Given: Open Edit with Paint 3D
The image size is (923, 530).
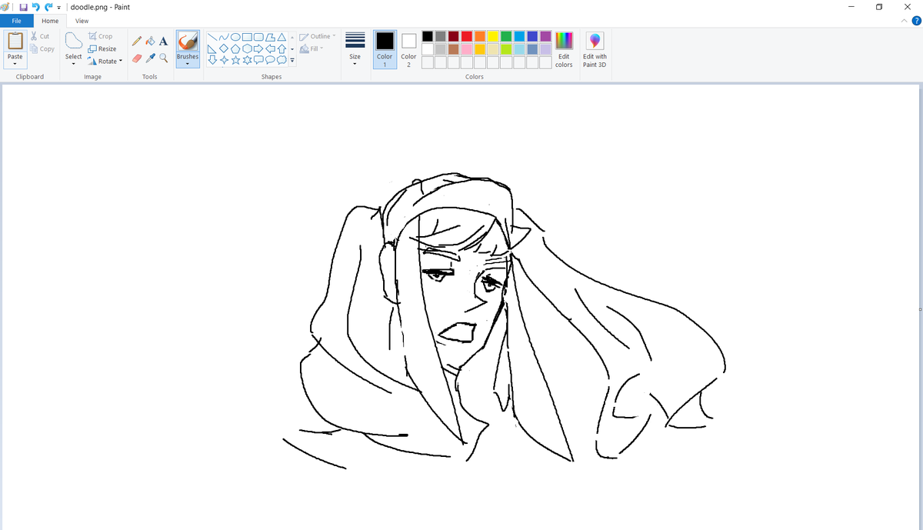Looking at the screenshot, I should click(x=595, y=50).
